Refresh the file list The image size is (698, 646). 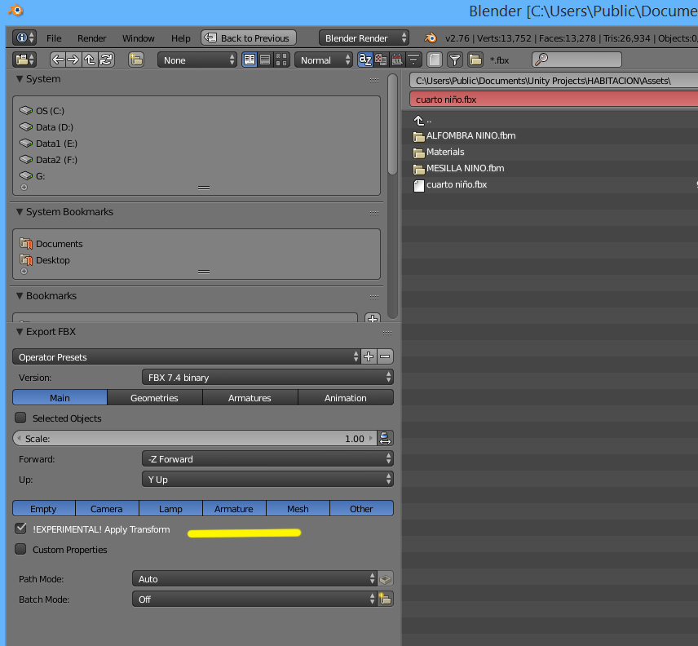pyautogui.click(x=106, y=60)
